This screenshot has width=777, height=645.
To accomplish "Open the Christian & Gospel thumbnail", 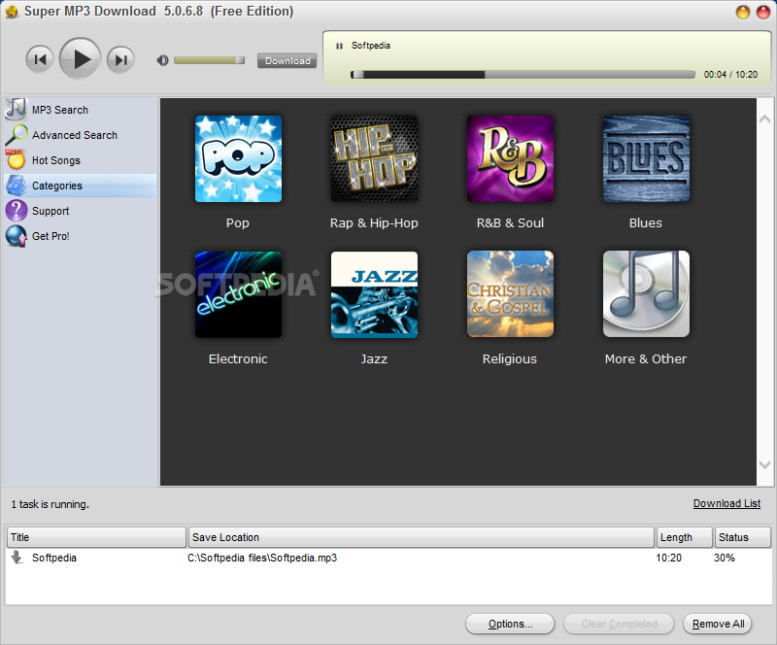I will point(510,293).
